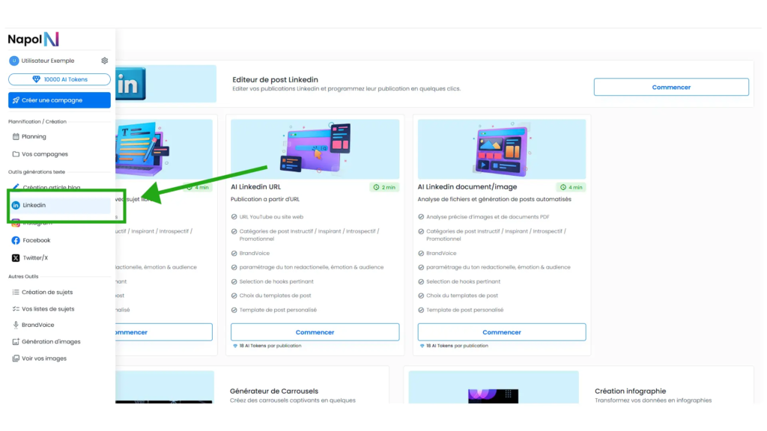Click the Créer une campagne button

tap(59, 100)
